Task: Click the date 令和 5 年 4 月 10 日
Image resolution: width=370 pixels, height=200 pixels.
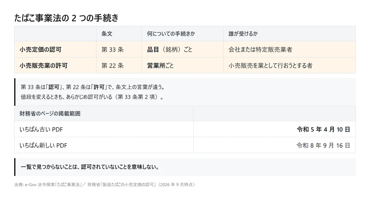Action: pyautogui.click(x=323, y=129)
